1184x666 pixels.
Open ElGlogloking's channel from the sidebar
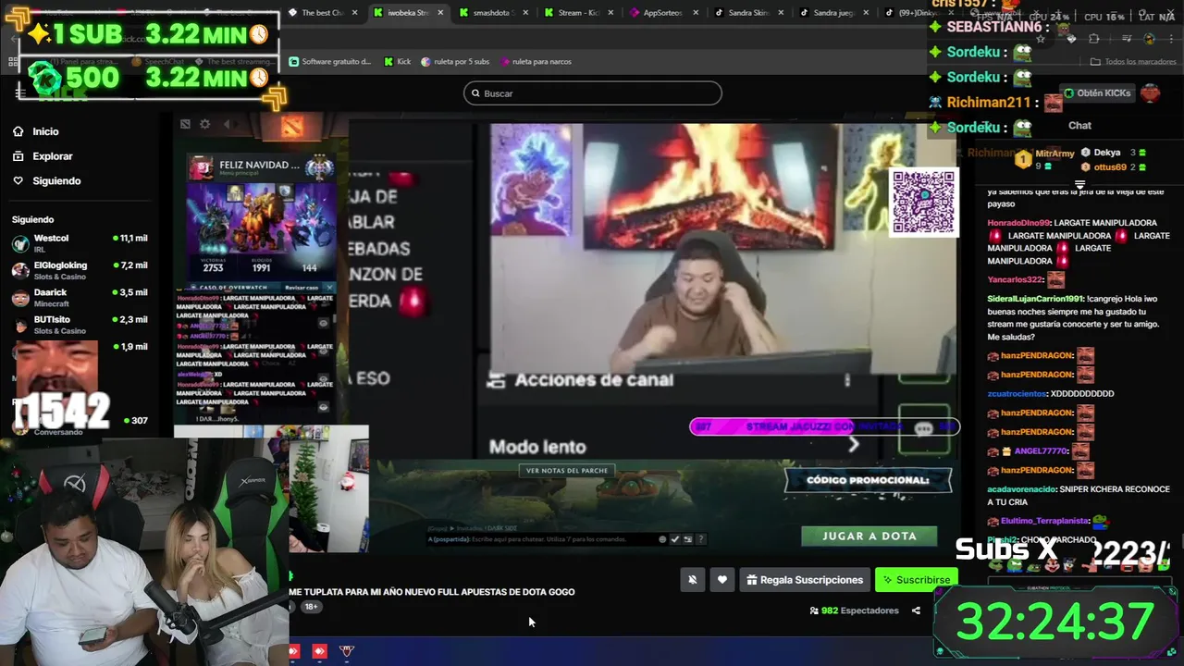(80, 270)
